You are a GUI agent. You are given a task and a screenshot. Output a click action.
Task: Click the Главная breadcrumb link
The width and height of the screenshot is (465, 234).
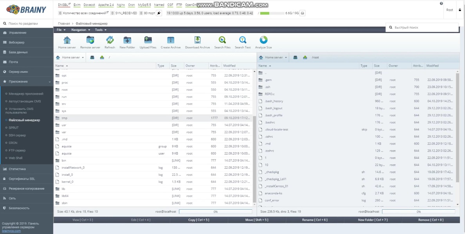64,23
